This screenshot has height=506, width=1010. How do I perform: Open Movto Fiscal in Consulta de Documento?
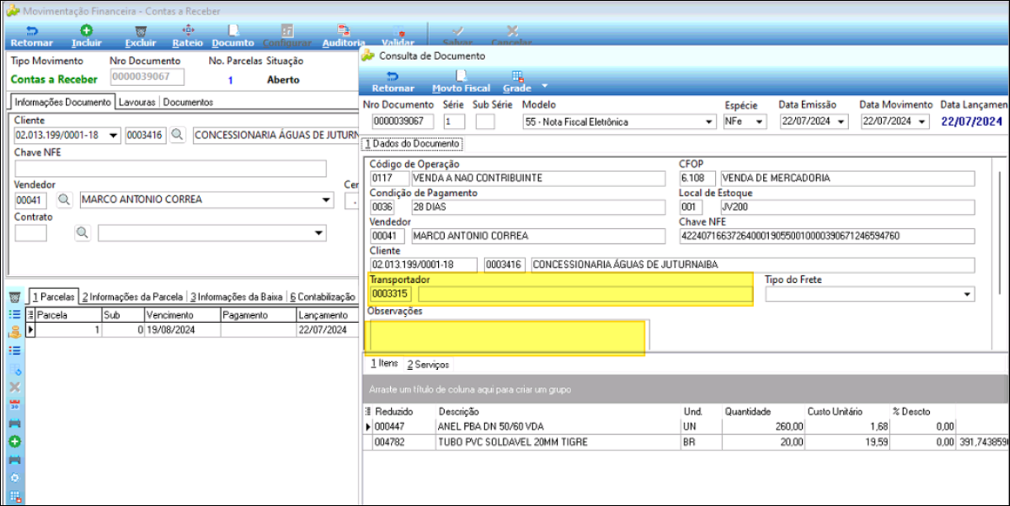tap(461, 82)
